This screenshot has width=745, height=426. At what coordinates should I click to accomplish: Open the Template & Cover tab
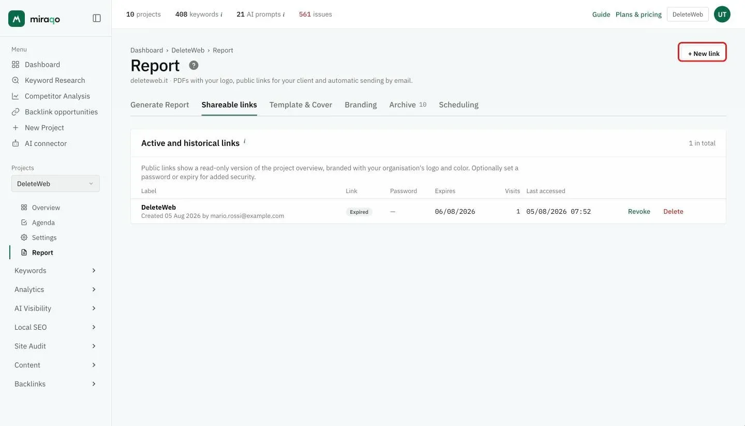click(x=301, y=105)
